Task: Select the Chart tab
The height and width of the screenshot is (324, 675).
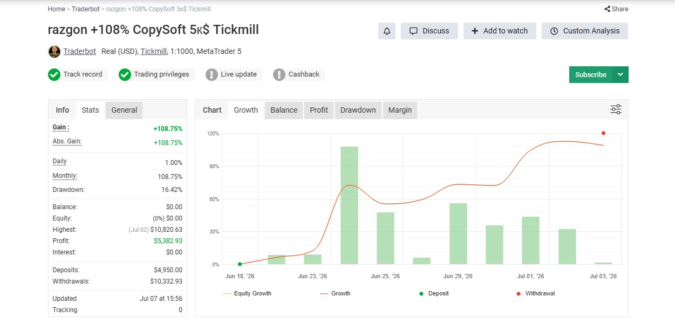Action: 212,110
